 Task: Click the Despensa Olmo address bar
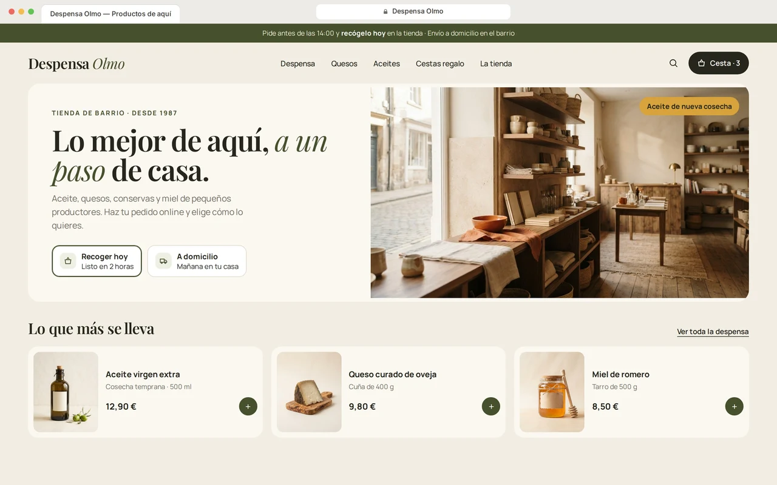(x=413, y=12)
